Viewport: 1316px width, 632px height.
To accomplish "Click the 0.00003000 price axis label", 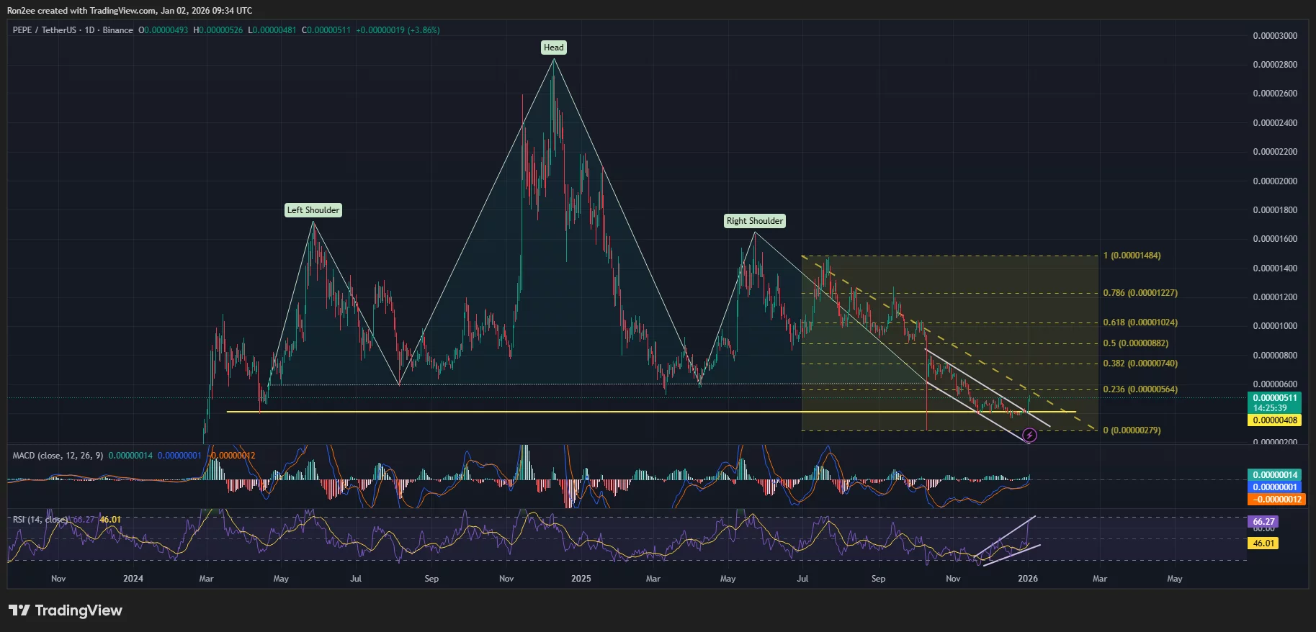I will [1275, 36].
